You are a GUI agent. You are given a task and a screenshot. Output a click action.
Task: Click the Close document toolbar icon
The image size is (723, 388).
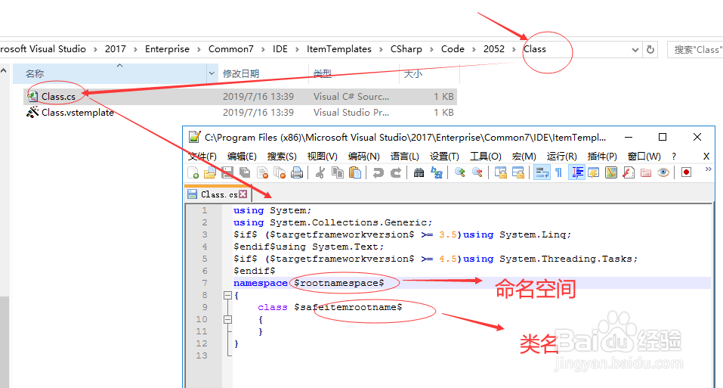coord(262,172)
